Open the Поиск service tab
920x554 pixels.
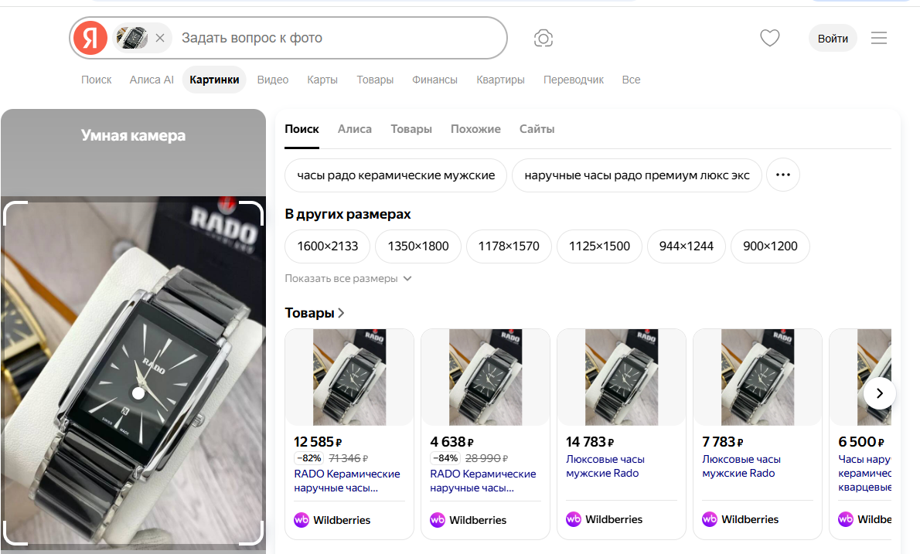pyautogui.click(x=96, y=80)
